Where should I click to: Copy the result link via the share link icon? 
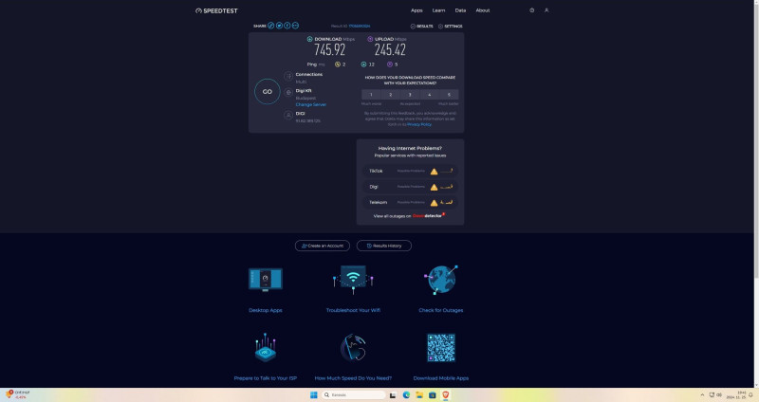coord(271,26)
